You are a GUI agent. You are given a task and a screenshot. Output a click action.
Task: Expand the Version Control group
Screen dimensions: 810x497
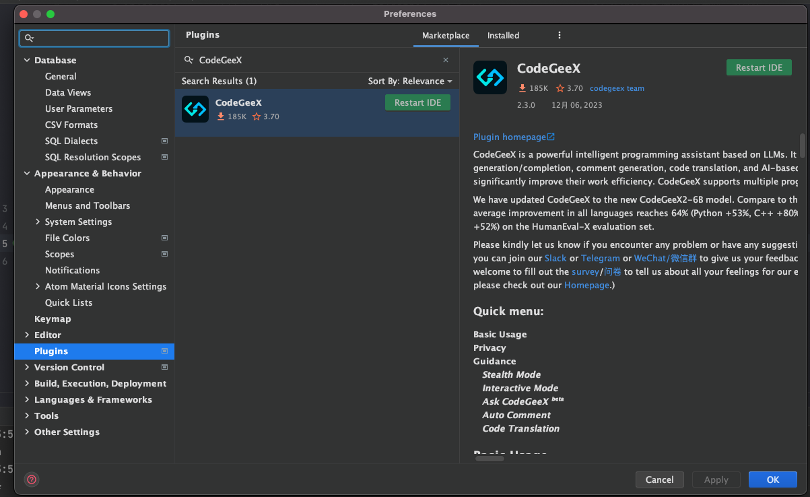click(27, 367)
